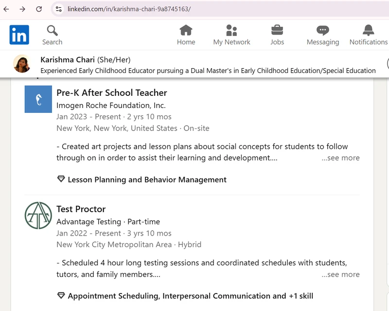Click the linkedin.com URL address field
This screenshot has width=389, height=311.
pos(194,9)
